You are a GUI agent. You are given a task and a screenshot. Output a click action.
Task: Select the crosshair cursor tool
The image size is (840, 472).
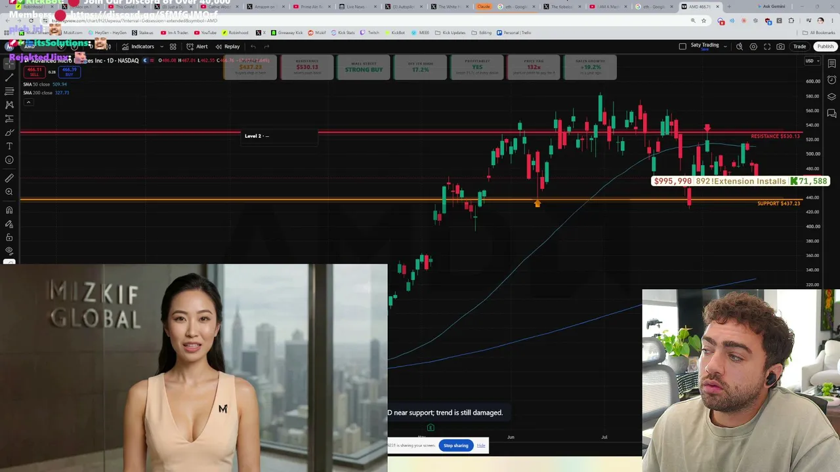pos(9,64)
